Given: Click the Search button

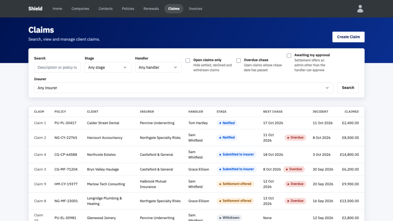Looking at the screenshot, I should coord(348,88).
